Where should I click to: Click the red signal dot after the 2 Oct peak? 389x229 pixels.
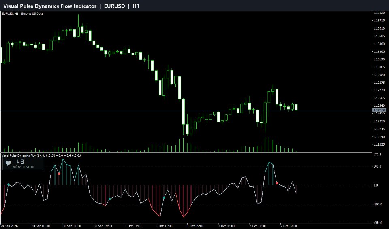[277, 183]
